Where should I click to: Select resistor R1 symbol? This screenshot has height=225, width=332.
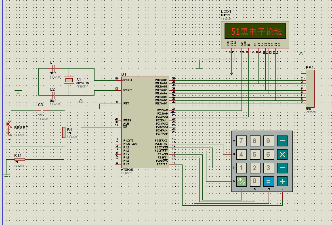(64, 132)
